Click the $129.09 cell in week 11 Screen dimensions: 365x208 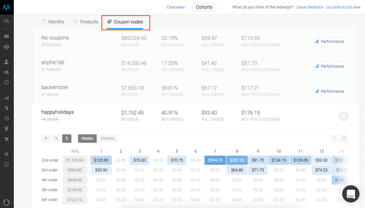point(300,160)
